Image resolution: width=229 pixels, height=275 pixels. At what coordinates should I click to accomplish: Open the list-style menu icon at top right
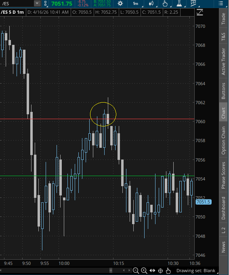(x=221, y=3)
